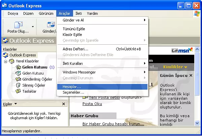Image resolution: width=202 pixels, height=140 pixels.
Task: Click the Windows Messenger submenu arrow
Action: 145,72
